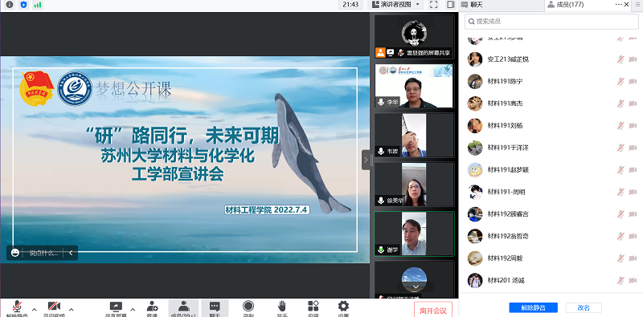This screenshot has height=317, width=643.
Task: Expand share screen options arrow
Action: (133, 309)
